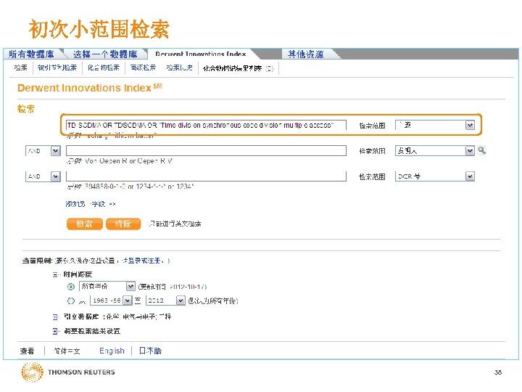The width and height of the screenshot is (522, 392).
Task: Open the 所有数据库 tab
Action: point(31,54)
